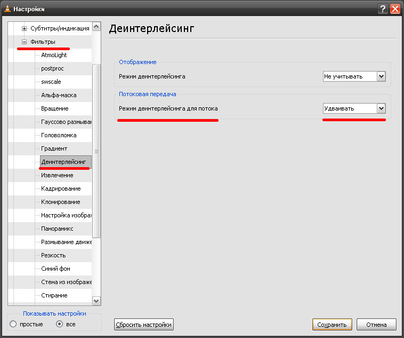This screenshot has width=404, height=338.
Task: Click the VLC cone icon in title bar
Action: [x=7, y=9]
